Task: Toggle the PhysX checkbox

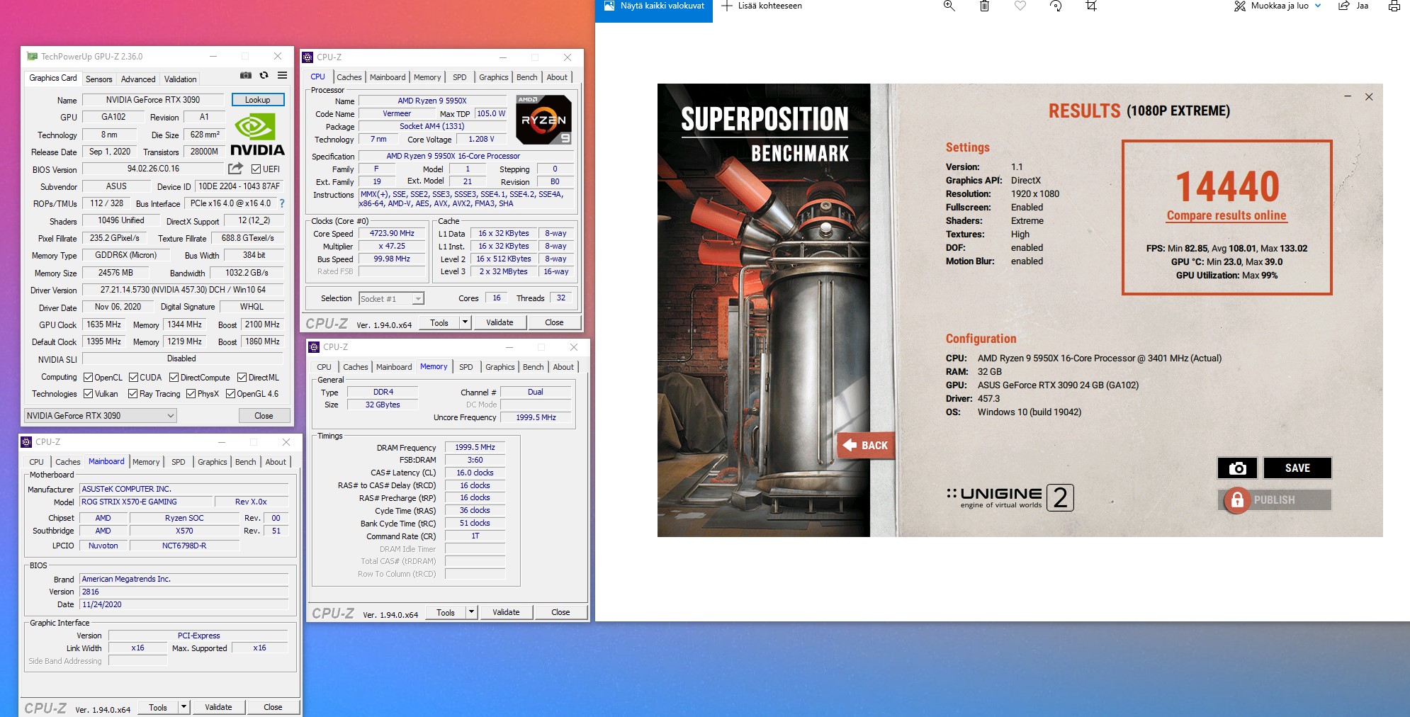Action: 191,394
